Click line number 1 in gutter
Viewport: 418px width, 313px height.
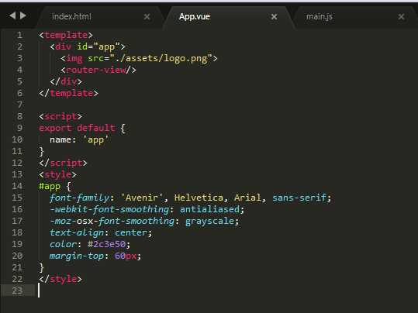click(19, 35)
